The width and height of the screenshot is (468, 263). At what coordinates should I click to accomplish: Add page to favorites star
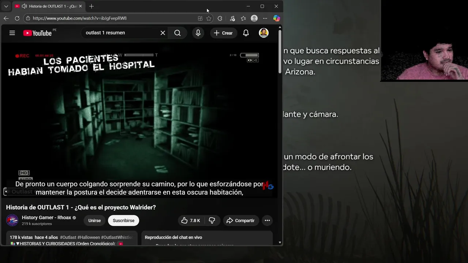pyautogui.click(x=209, y=18)
